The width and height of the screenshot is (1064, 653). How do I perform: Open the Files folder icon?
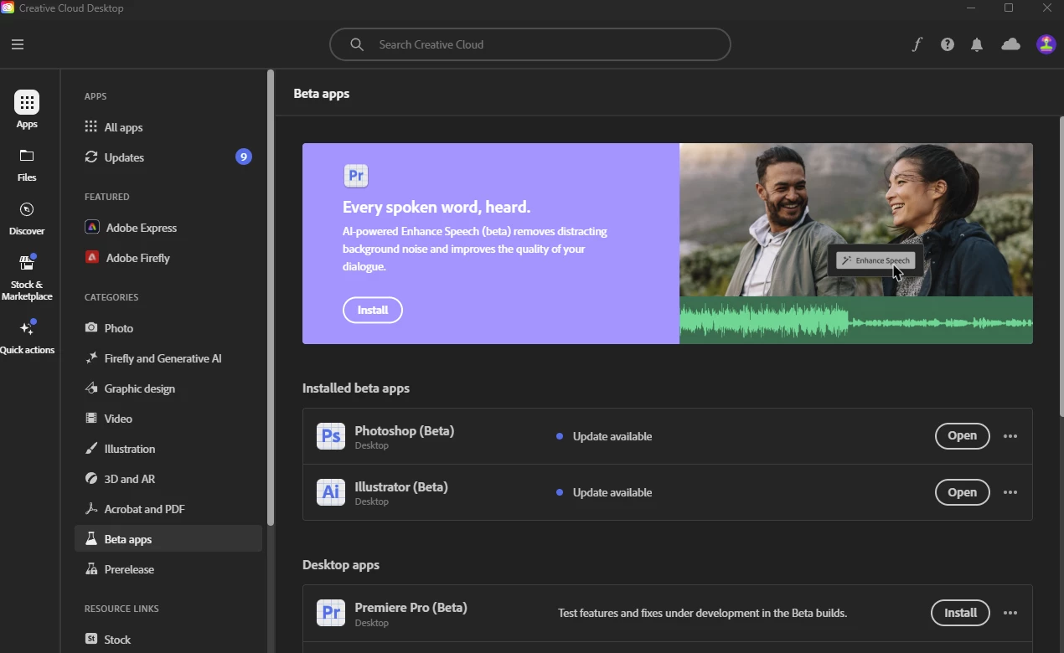[x=27, y=156]
